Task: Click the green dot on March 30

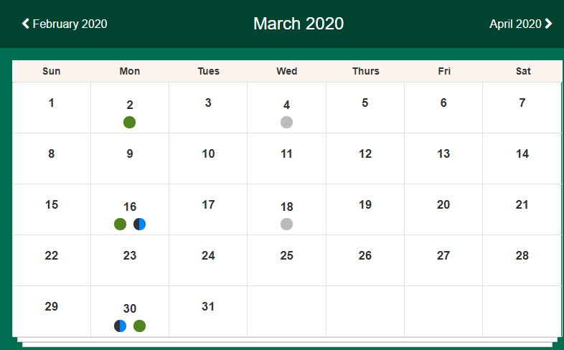Action: (x=140, y=326)
